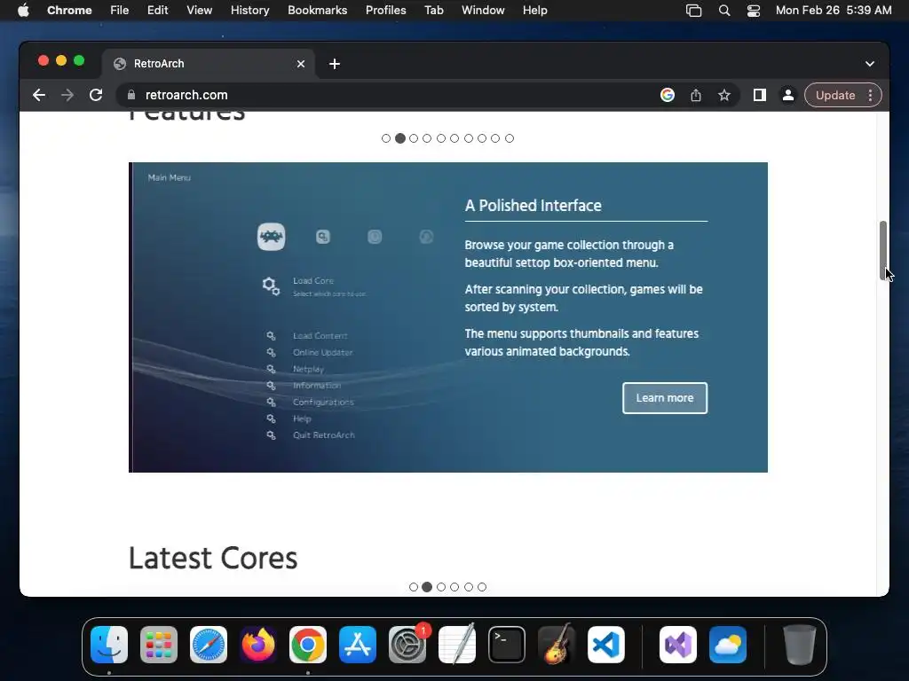Viewport: 909px width, 681px height.
Task: Open the Window menu
Action: tap(483, 11)
